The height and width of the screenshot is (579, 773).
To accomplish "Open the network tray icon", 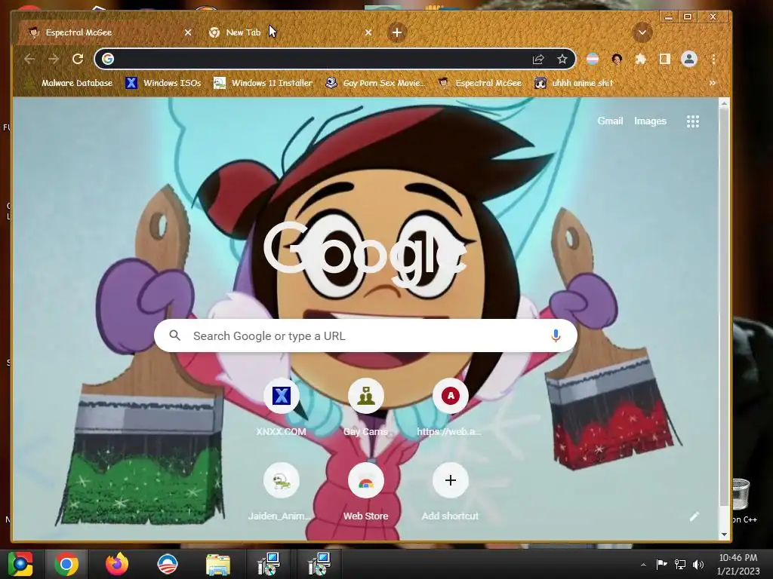I will coord(680,564).
